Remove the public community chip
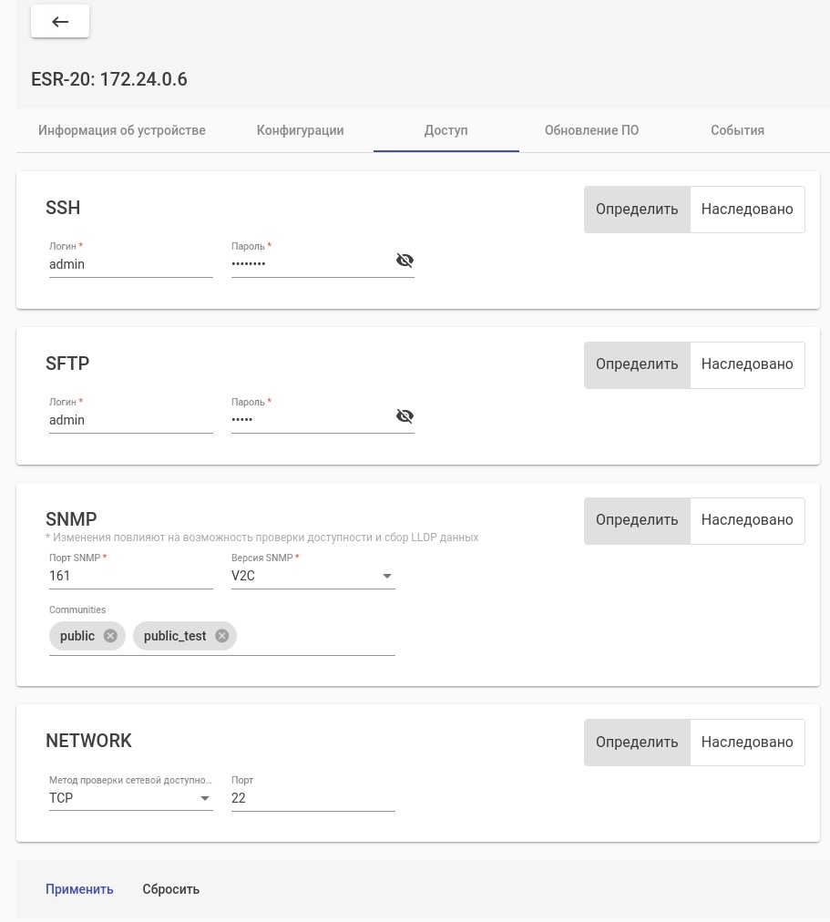The image size is (830, 922). pyautogui.click(x=110, y=636)
